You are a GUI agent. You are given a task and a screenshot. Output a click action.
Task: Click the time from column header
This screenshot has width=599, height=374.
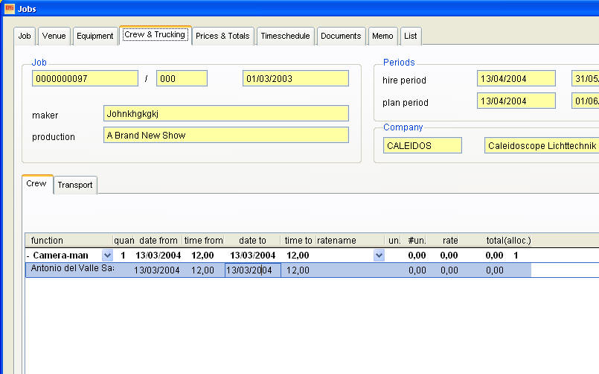(x=203, y=241)
